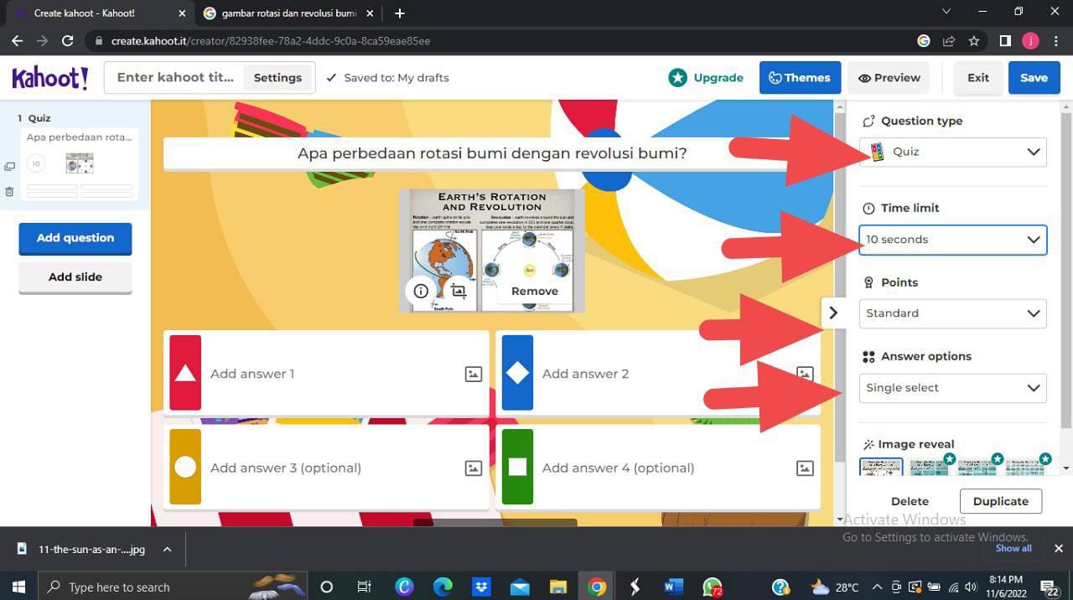This screenshot has height=600, width=1073.
Task: Remove the question image
Action: pyautogui.click(x=535, y=292)
